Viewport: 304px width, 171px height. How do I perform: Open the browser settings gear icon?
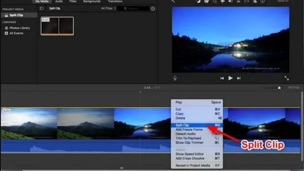coord(153,9)
